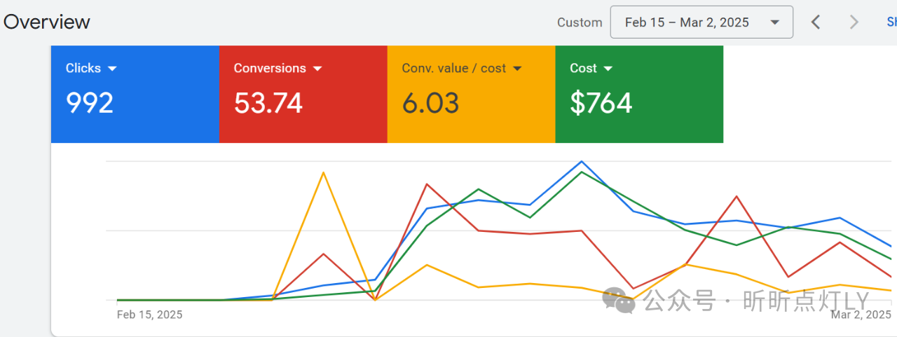Screen dimensions: 897x337
Task: Select the 53.74 value on the red card
Action: [x=268, y=103]
